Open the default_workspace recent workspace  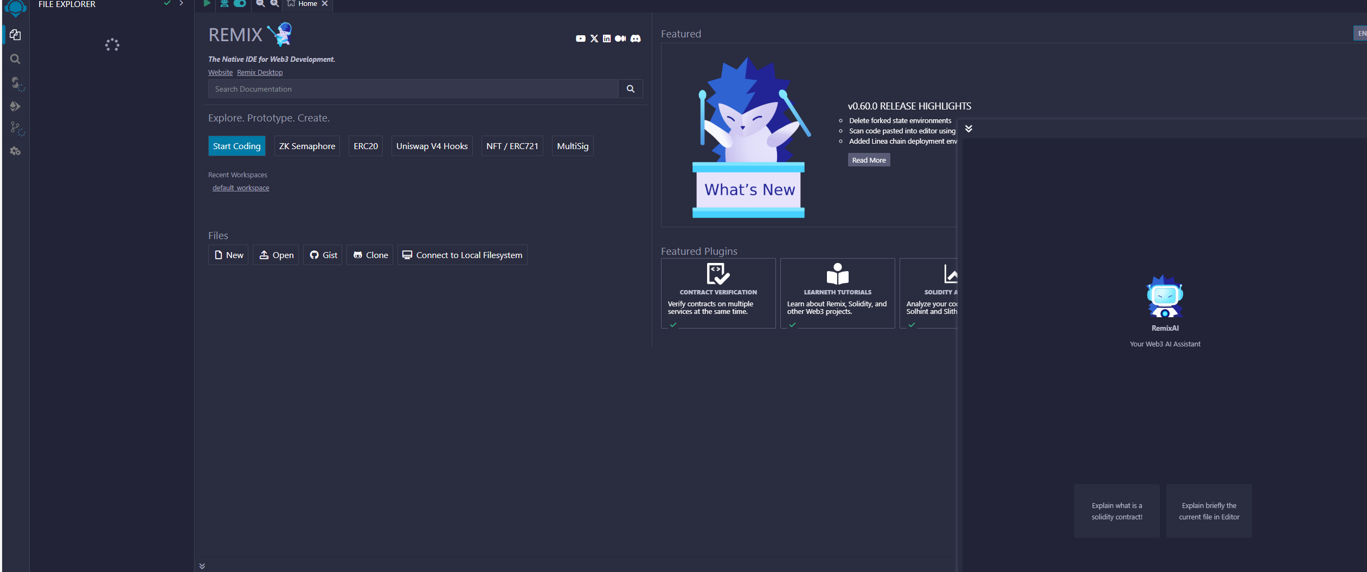click(x=241, y=188)
